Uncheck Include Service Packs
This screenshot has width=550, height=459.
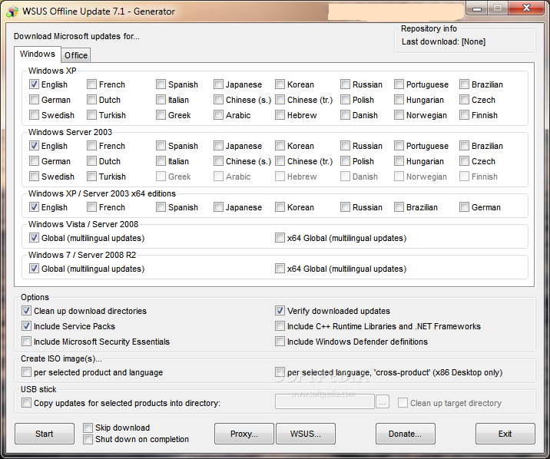pyautogui.click(x=26, y=326)
